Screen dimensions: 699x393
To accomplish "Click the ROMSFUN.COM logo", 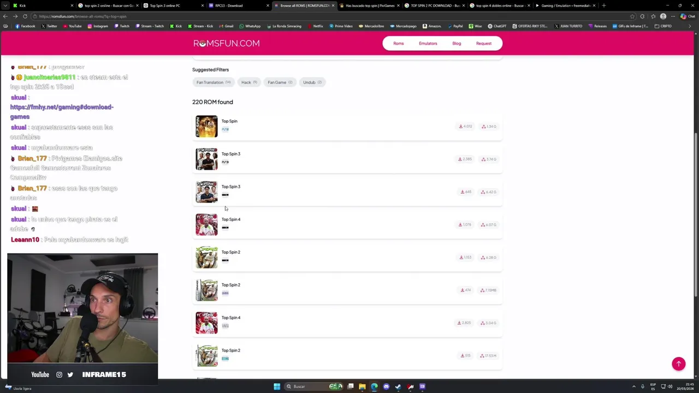I will (x=226, y=44).
